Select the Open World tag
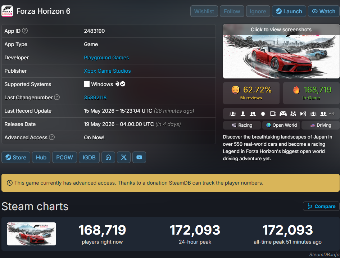The height and width of the screenshot is (258, 340). tap(281, 125)
